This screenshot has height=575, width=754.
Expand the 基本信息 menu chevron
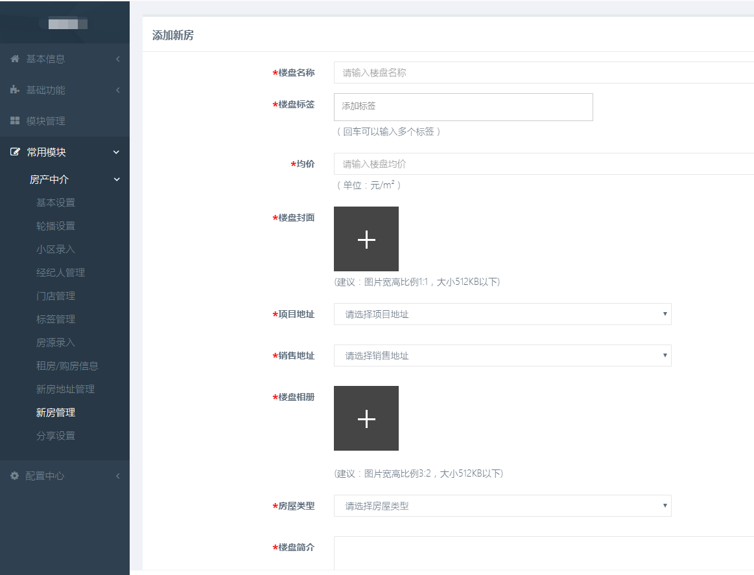click(117, 59)
